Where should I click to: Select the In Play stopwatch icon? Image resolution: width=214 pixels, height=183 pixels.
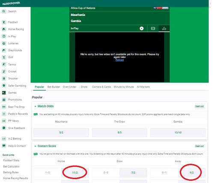pyautogui.click(x=4, y=36)
